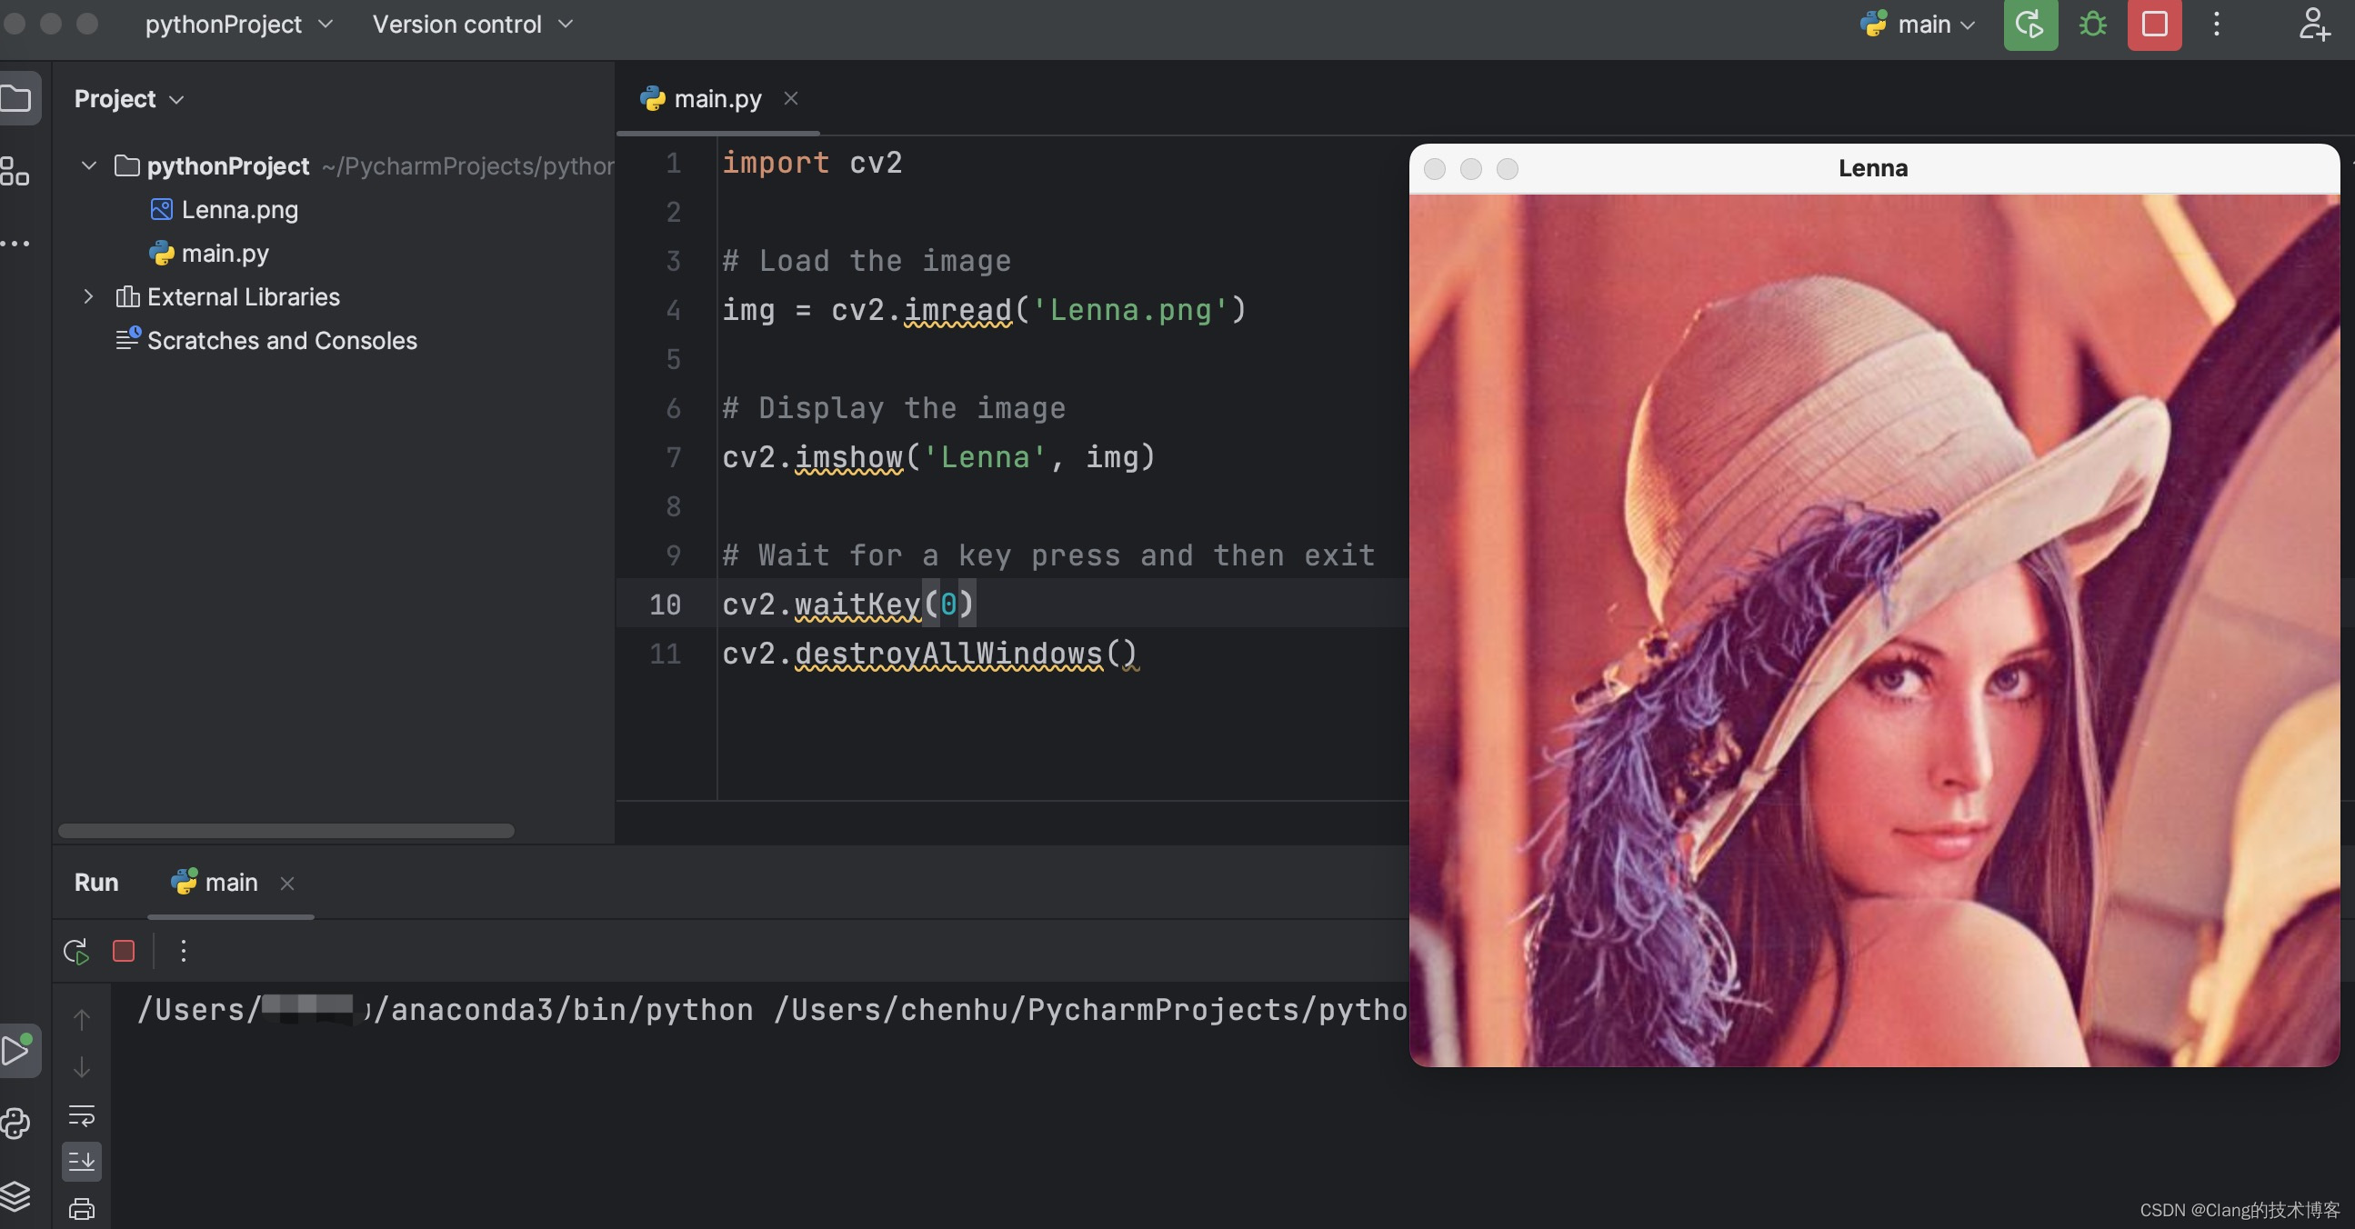Select Lenna.png in the project tree
Image resolution: width=2355 pixels, height=1229 pixels.
224,209
